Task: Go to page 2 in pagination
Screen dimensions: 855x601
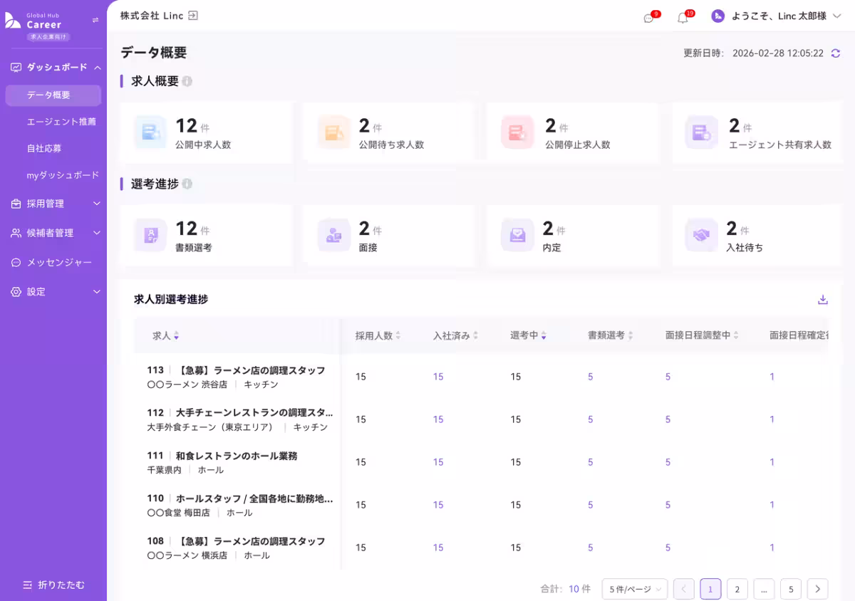Action: coord(737,589)
